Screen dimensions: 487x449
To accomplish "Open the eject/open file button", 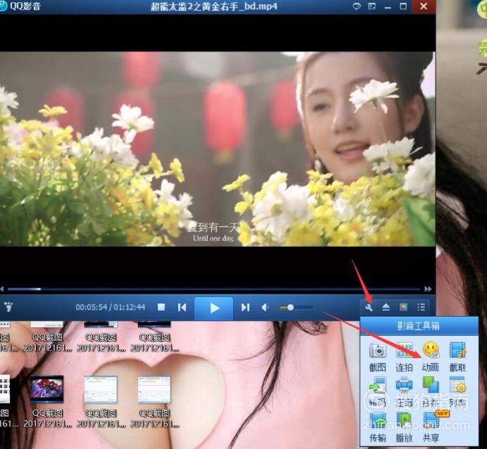I will [x=386, y=308].
